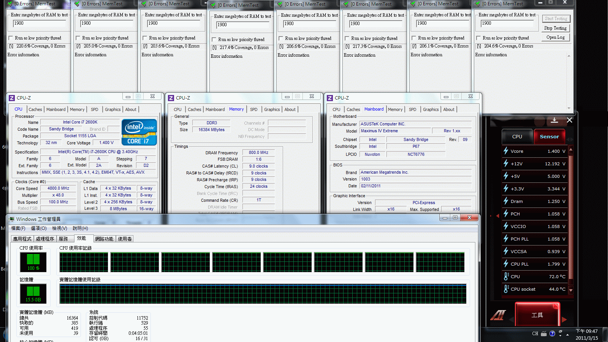Click the CH language indicator in taskbar
608x342 pixels.
click(x=535, y=334)
